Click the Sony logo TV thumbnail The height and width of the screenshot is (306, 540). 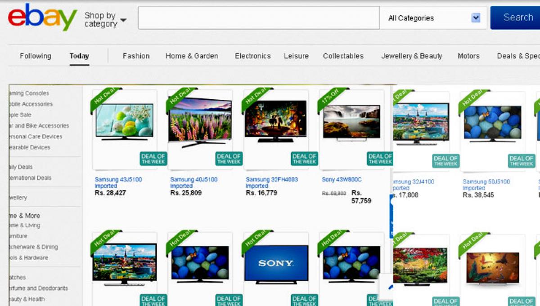[x=275, y=264]
